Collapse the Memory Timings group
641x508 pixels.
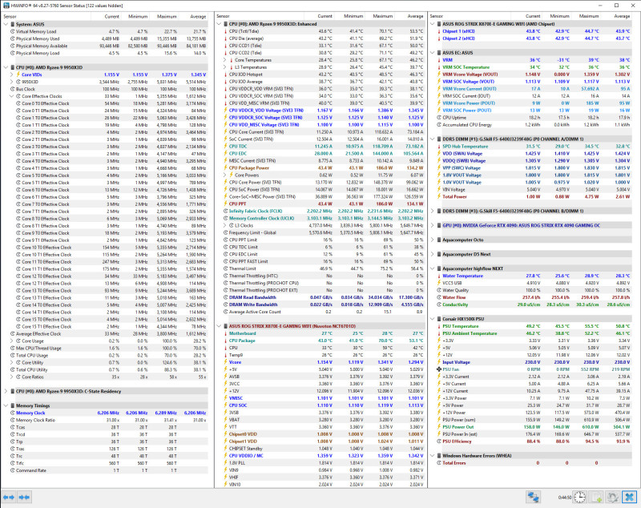pyautogui.click(x=6, y=405)
